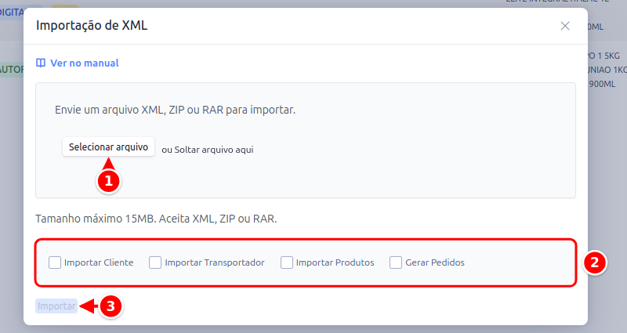
Task: Click the book icon beside Ver no manual
Action: point(41,63)
